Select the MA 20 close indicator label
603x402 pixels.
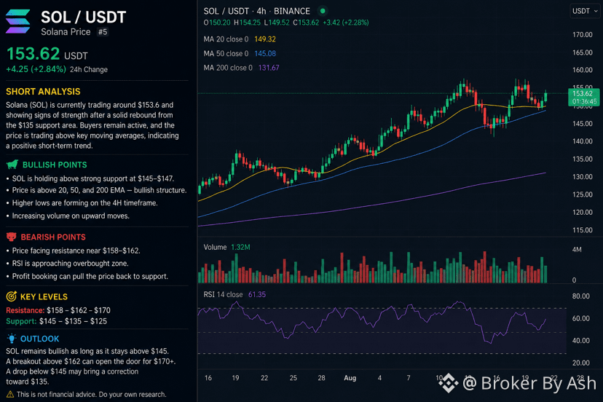[226, 39]
